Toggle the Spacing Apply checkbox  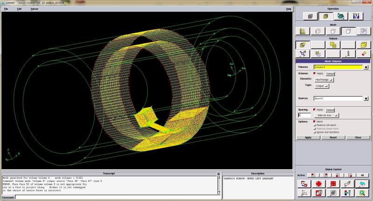(x=314, y=110)
